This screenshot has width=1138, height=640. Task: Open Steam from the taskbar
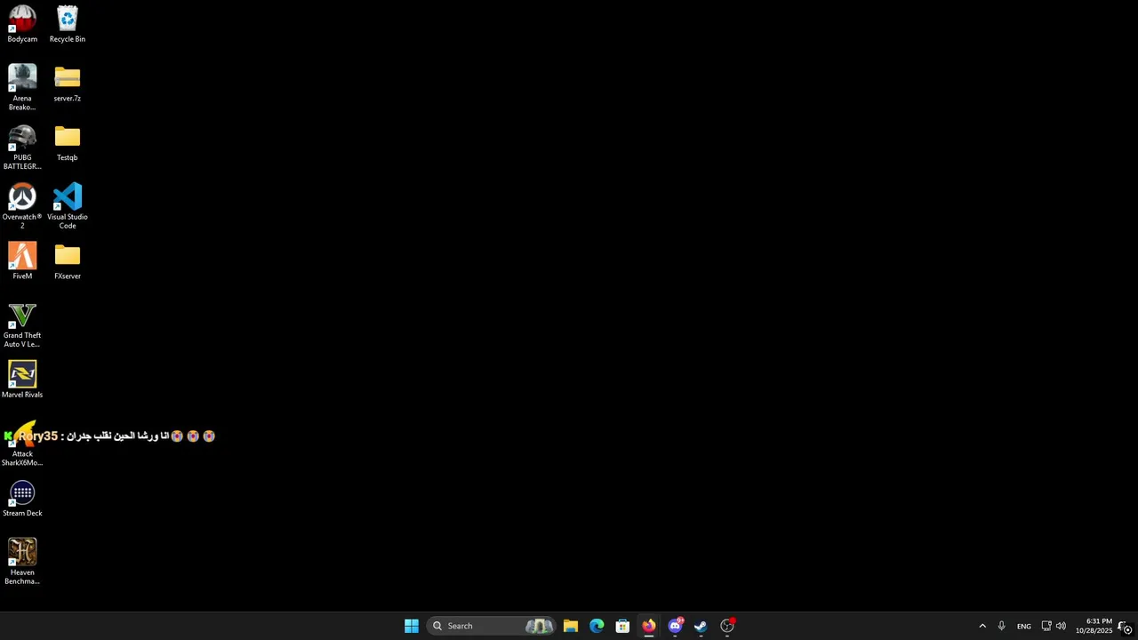(701, 626)
